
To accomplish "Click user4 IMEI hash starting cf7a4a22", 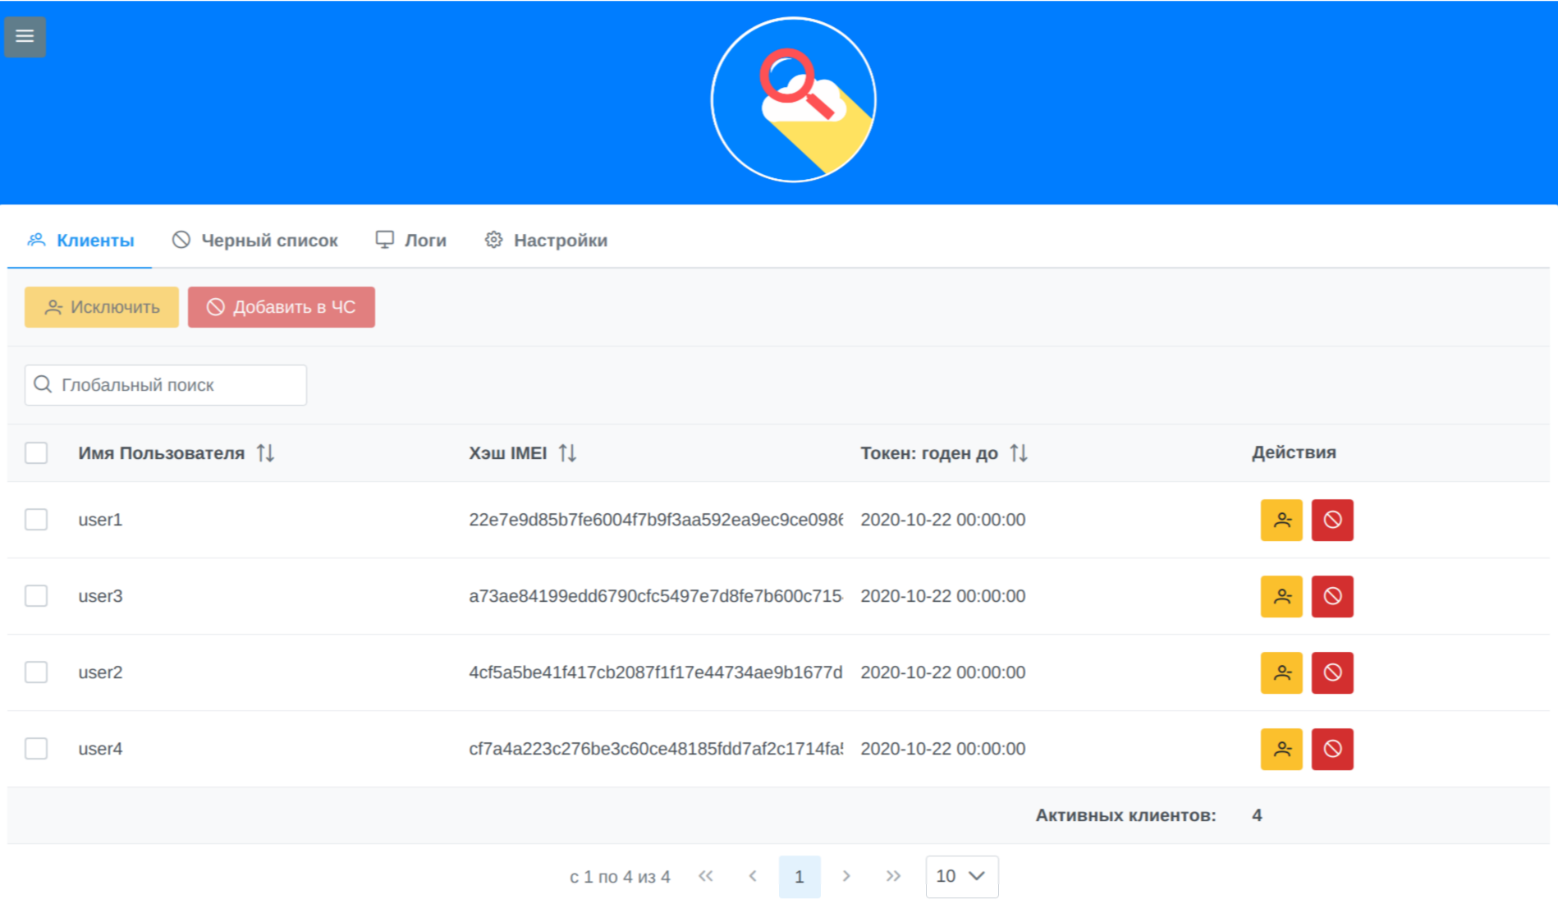I will click(656, 749).
